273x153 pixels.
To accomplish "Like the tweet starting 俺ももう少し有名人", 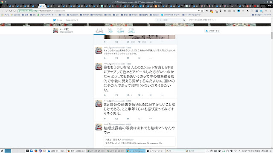I will click(139, 95).
